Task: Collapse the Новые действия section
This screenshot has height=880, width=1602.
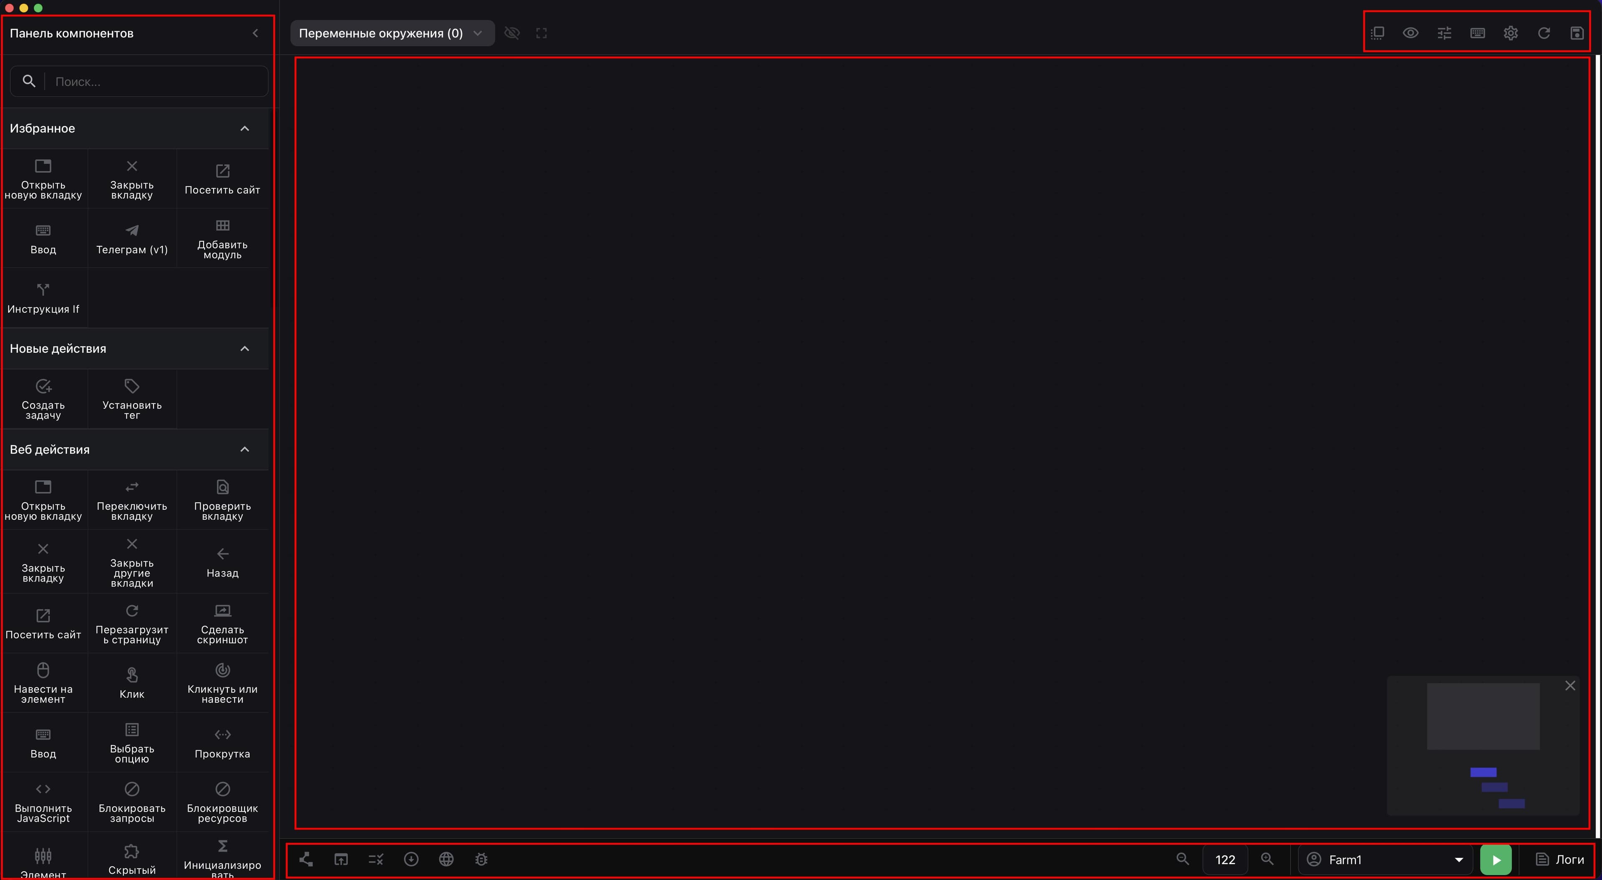Action: coord(245,348)
